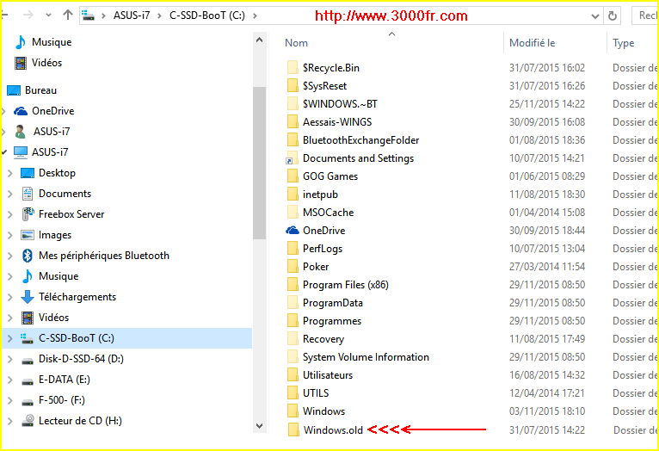Sort by the Modifié le column
Viewport: 659px width, 451px height.
tap(532, 43)
